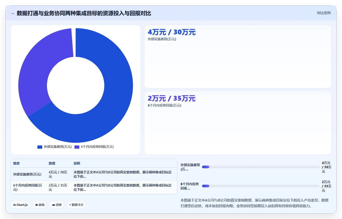Click the truncated 外部实施费用(万... progress label
The width and height of the screenshot is (342, 219).
[190, 167]
